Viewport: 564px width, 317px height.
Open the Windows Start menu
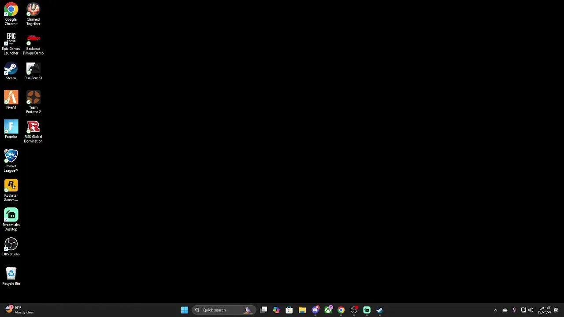tap(185, 310)
